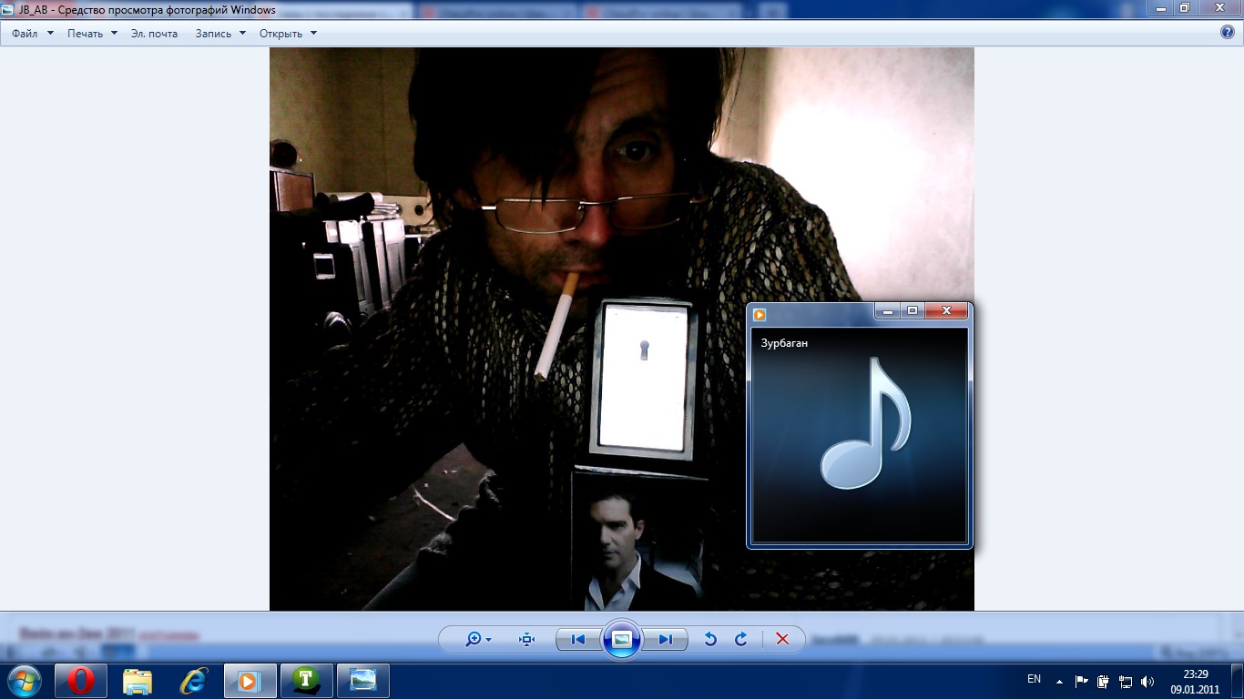Open the volume speaker tray icon
Screen dimensions: 1244x699
tap(1147, 681)
